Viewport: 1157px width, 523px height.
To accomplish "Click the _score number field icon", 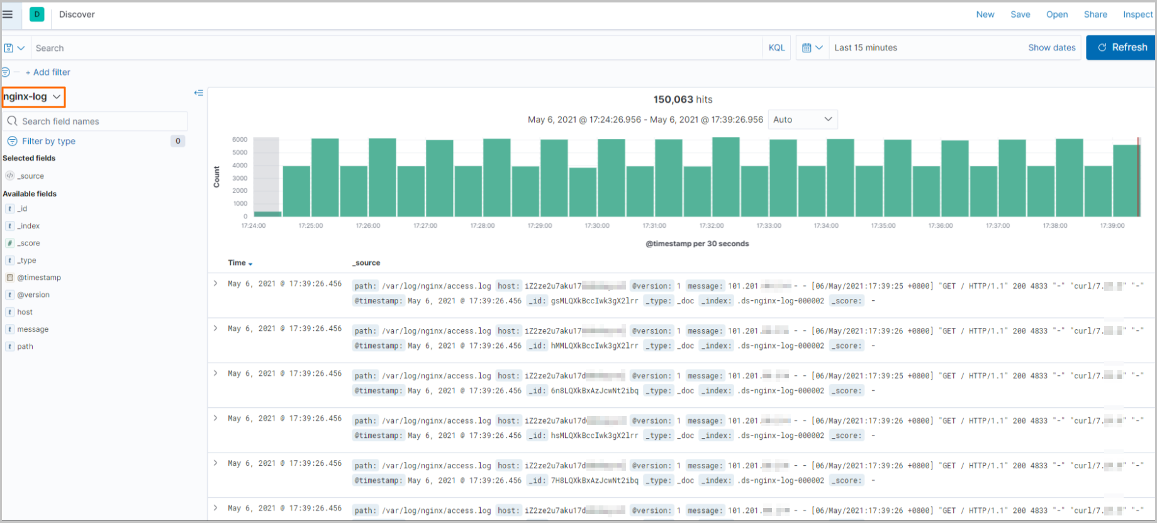I will tap(10, 243).
